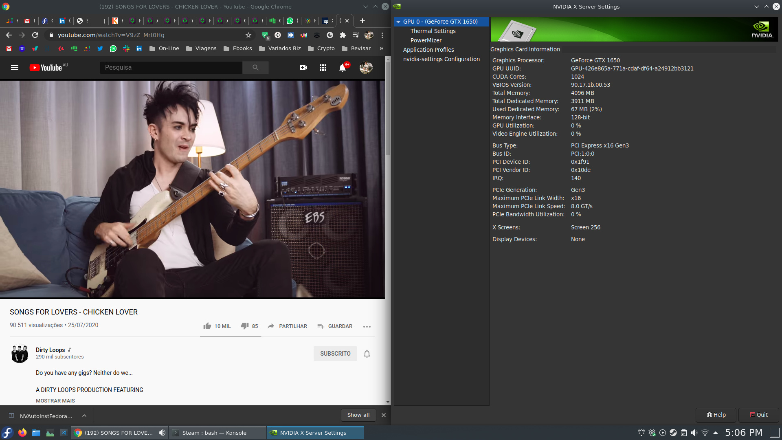Screen dimensions: 782x440
Task: Expand hidden bookmarks overflow chevron
Action: tap(382, 48)
